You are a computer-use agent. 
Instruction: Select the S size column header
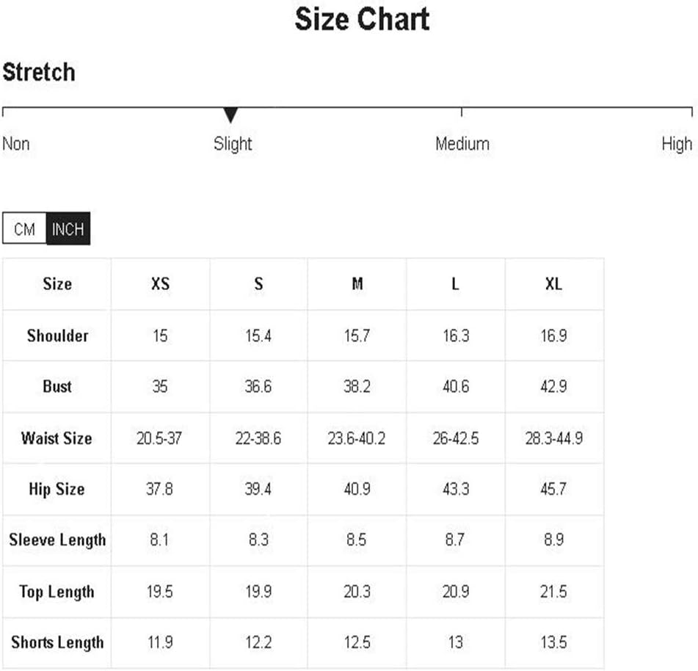(258, 284)
